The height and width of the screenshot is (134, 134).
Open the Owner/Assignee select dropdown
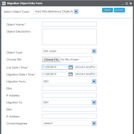94,123
